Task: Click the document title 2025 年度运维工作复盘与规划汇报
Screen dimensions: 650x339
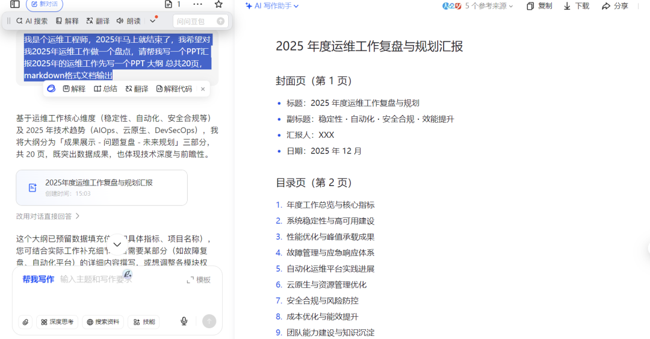Action: 369,46
